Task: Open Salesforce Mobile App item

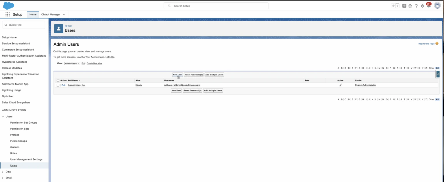Action: (15, 84)
